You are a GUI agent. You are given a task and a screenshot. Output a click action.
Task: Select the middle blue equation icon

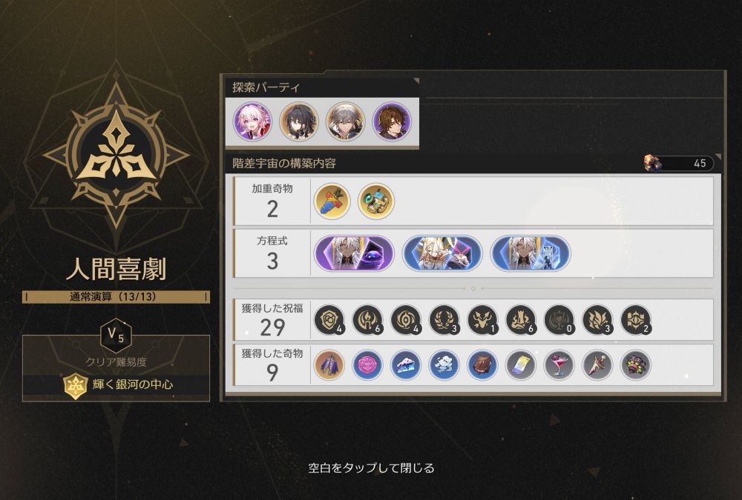(x=442, y=254)
